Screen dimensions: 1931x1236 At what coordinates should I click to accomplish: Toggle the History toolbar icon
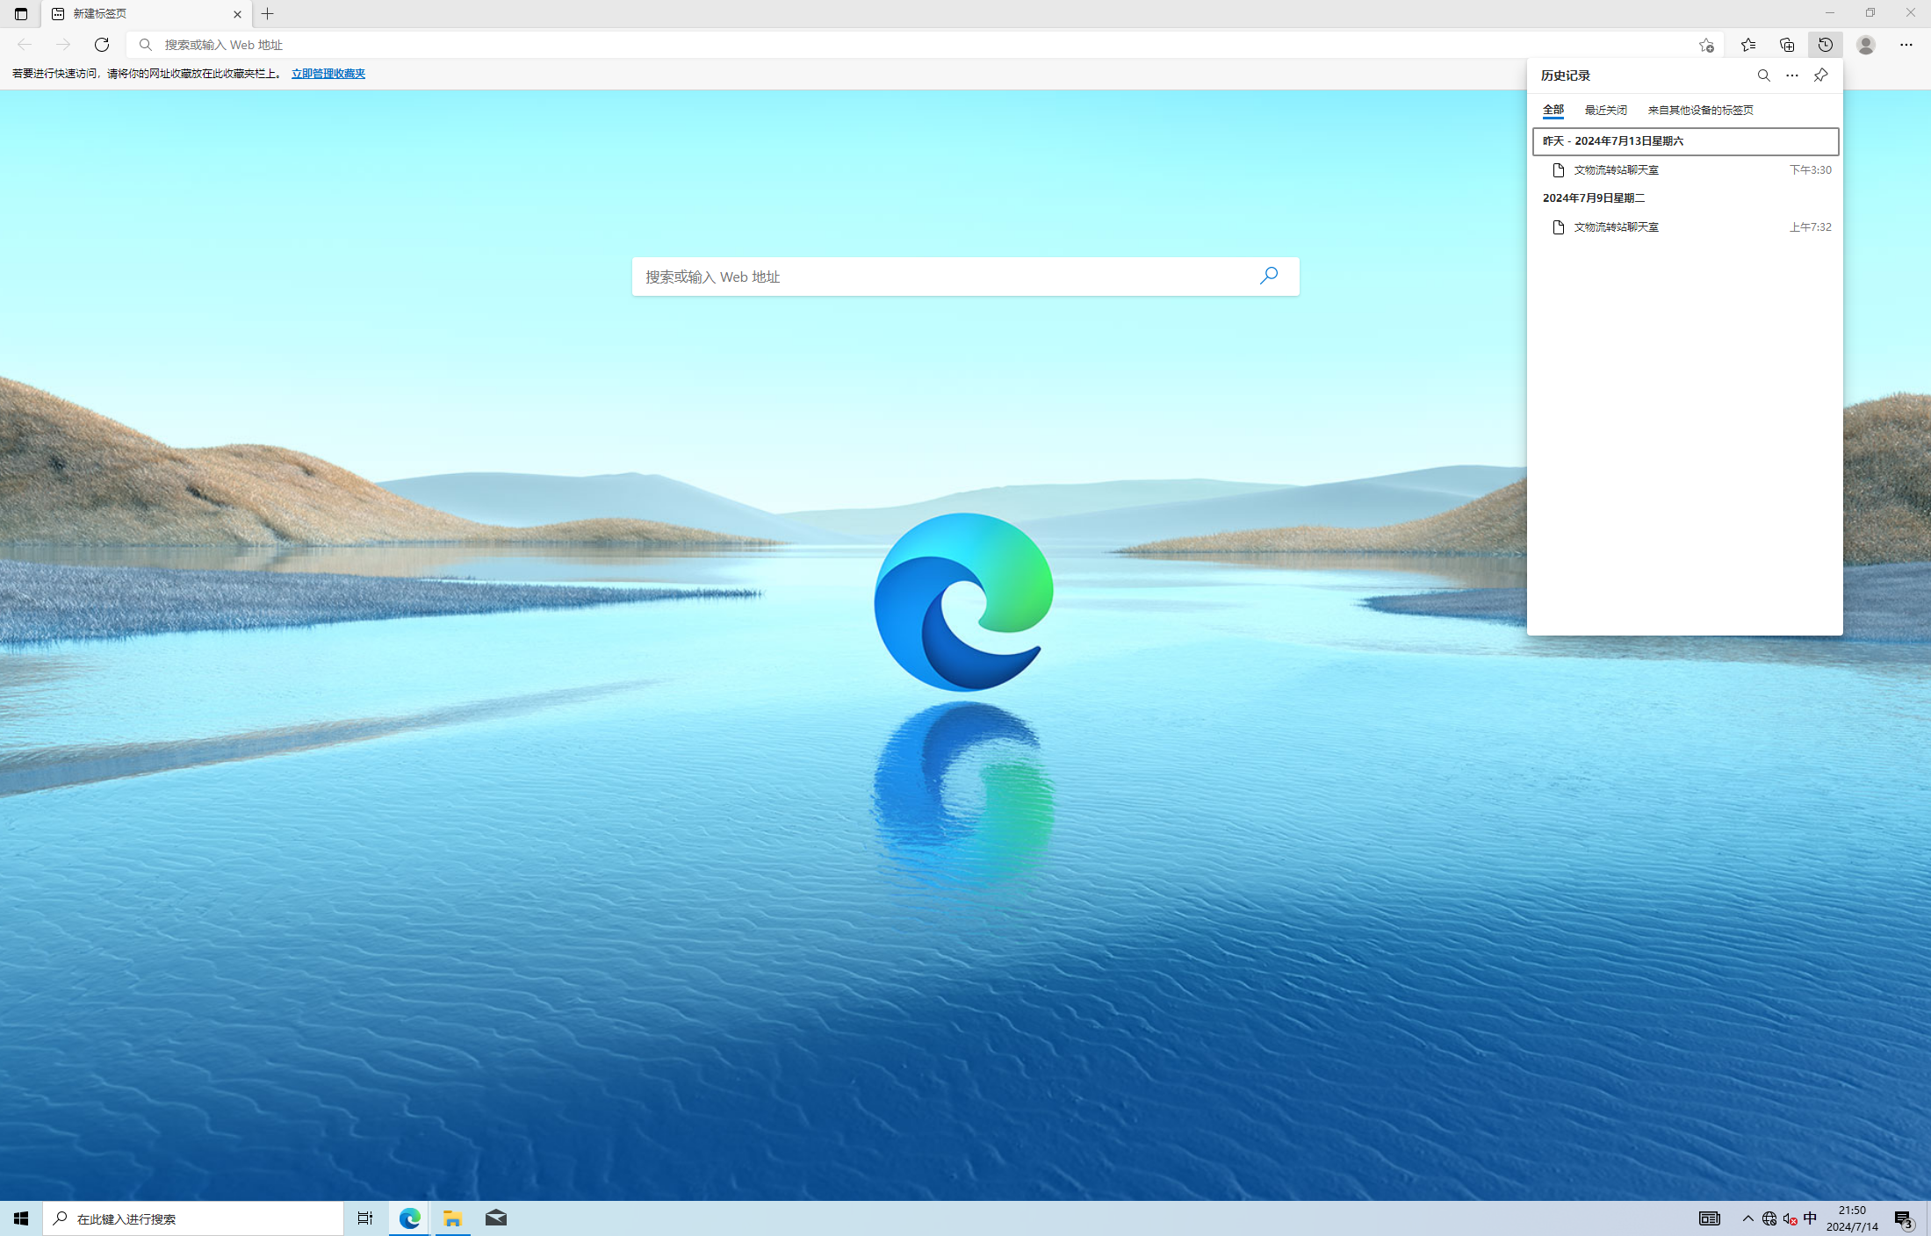(1826, 45)
